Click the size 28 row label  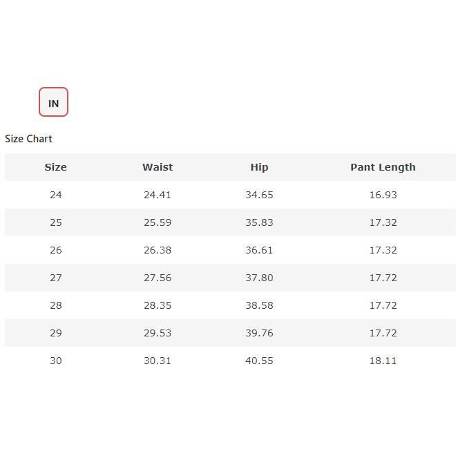coord(56,305)
